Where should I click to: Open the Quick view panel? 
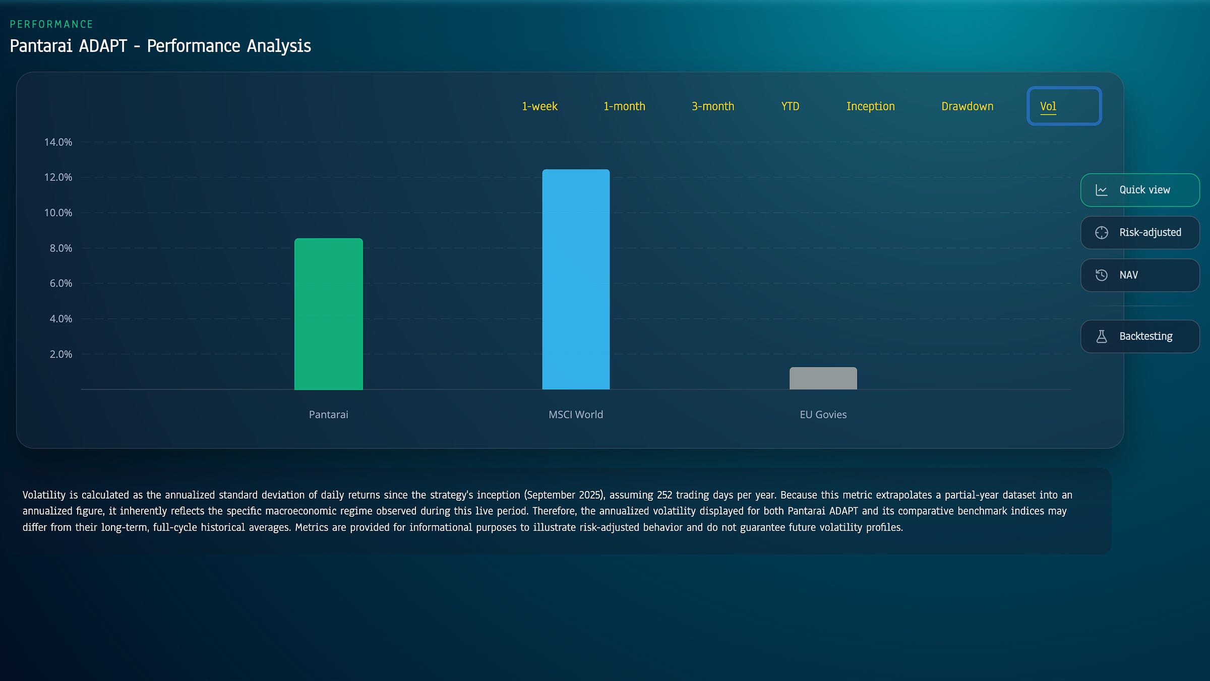coord(1140,190)
